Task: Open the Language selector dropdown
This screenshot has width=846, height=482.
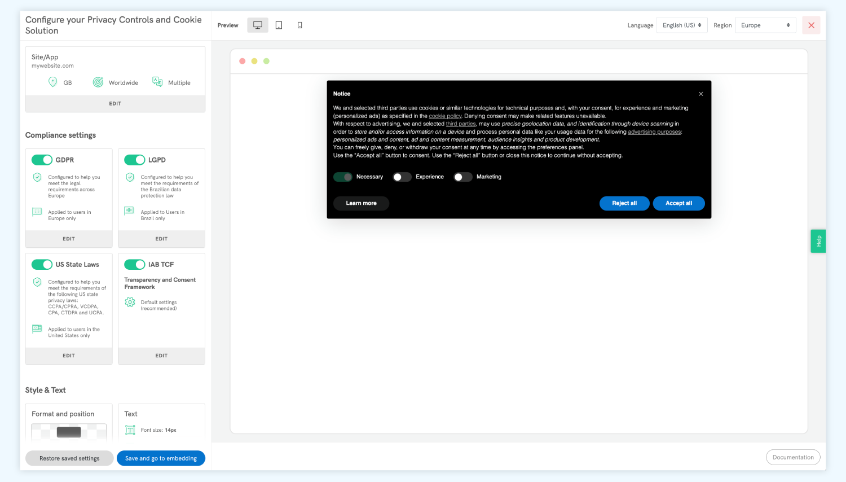Action: [x=681, y=25]
